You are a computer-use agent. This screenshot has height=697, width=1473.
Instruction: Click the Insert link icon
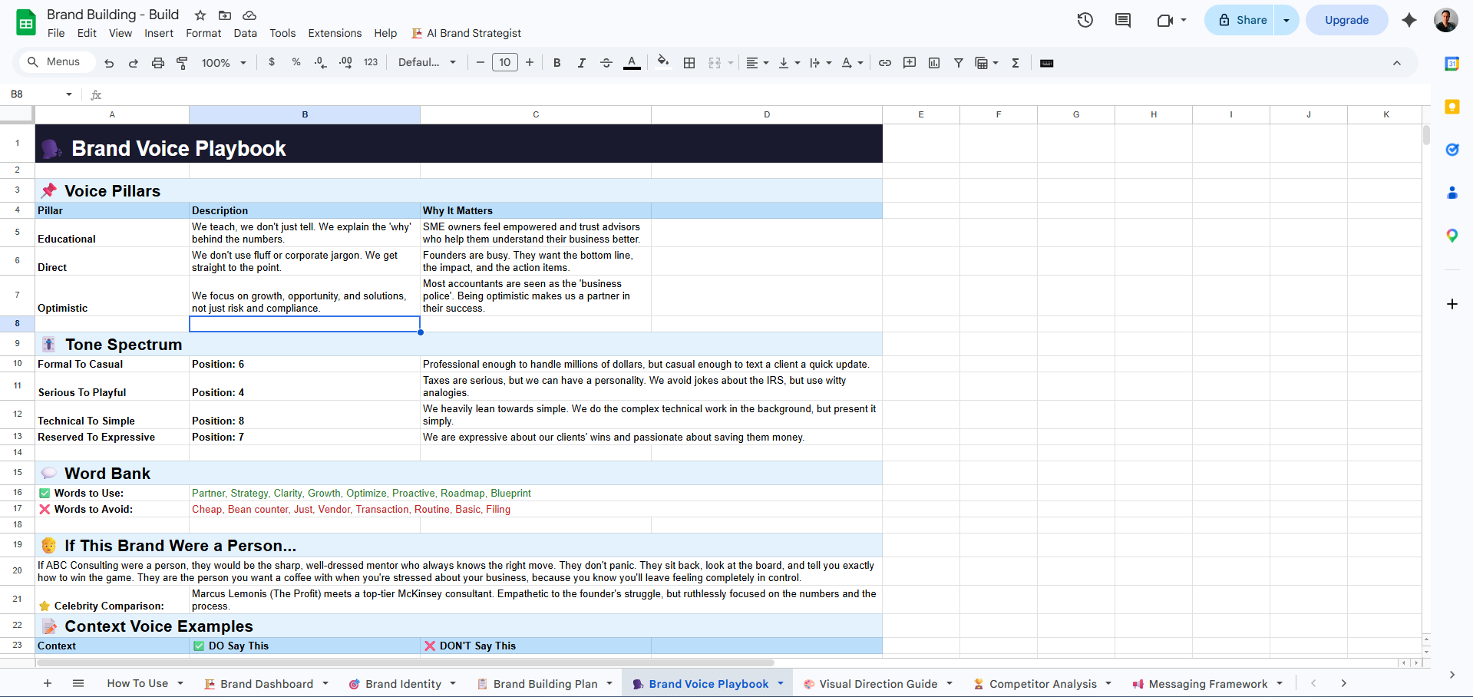[885, 63]
